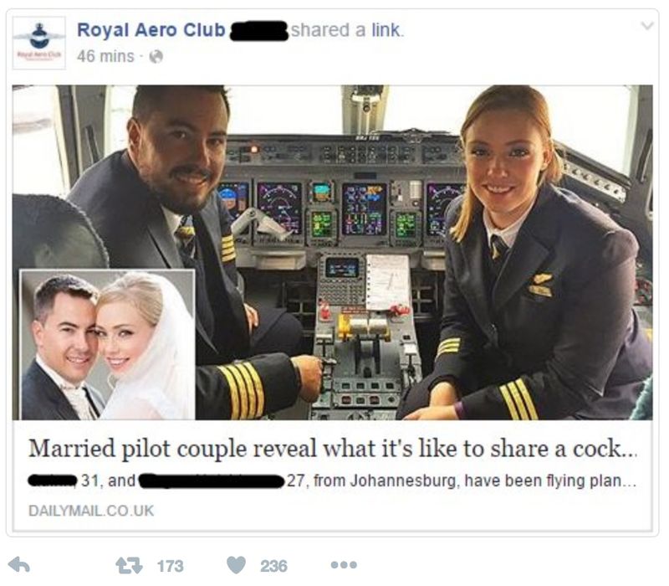
Task: Click the public globe privacy icon
Action: tap(156, 56)
